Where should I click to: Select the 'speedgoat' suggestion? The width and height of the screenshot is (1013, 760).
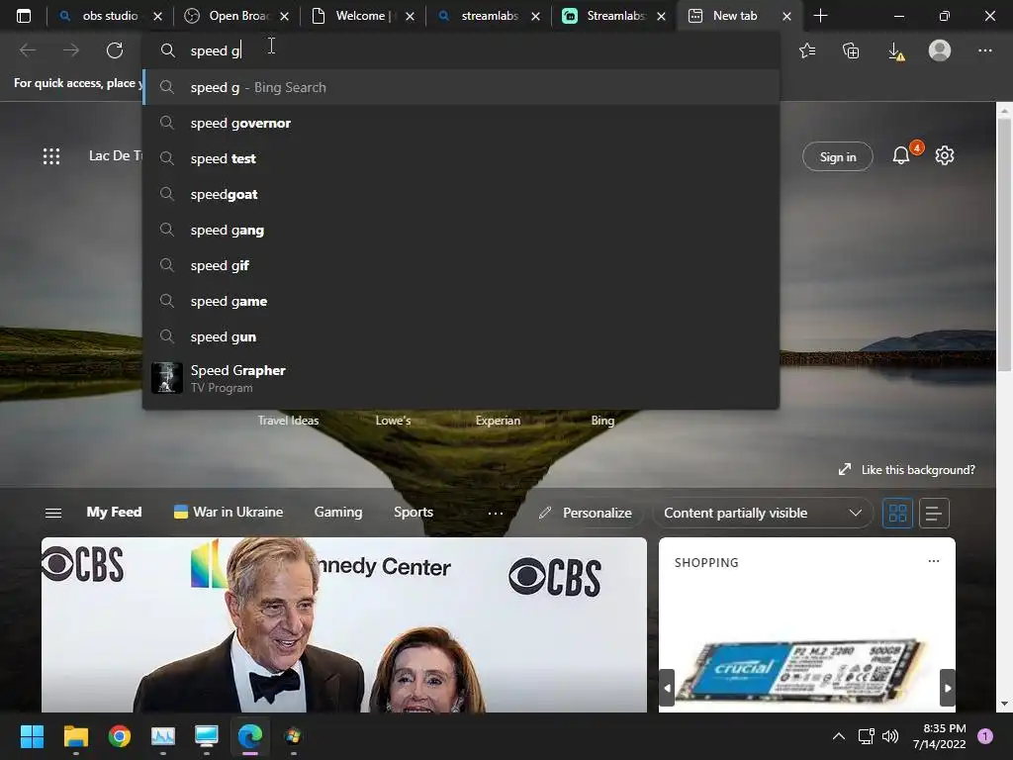(x=461, y=194)
